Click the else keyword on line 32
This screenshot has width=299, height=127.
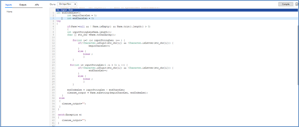[62, 98]
